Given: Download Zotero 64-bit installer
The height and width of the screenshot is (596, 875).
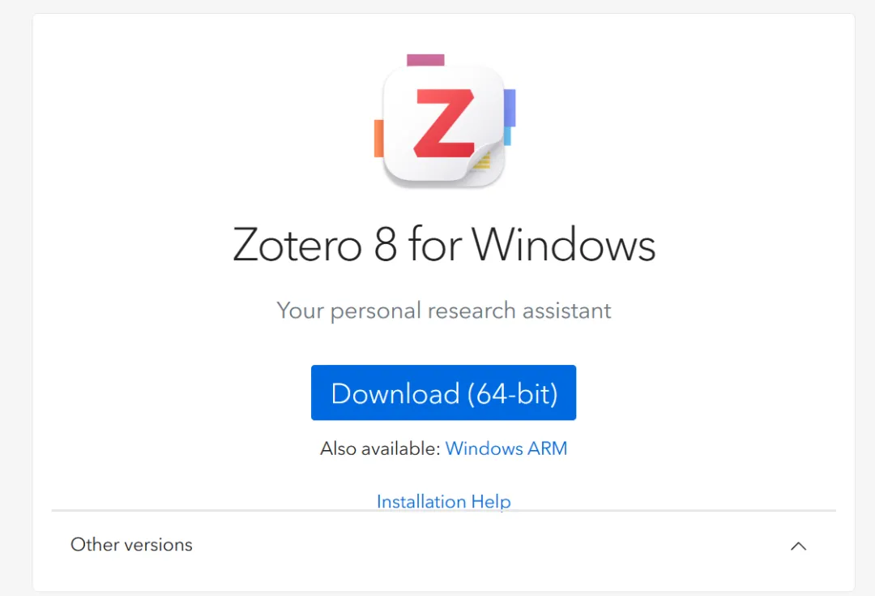Looking at the screenshot, I should [443, 393].
